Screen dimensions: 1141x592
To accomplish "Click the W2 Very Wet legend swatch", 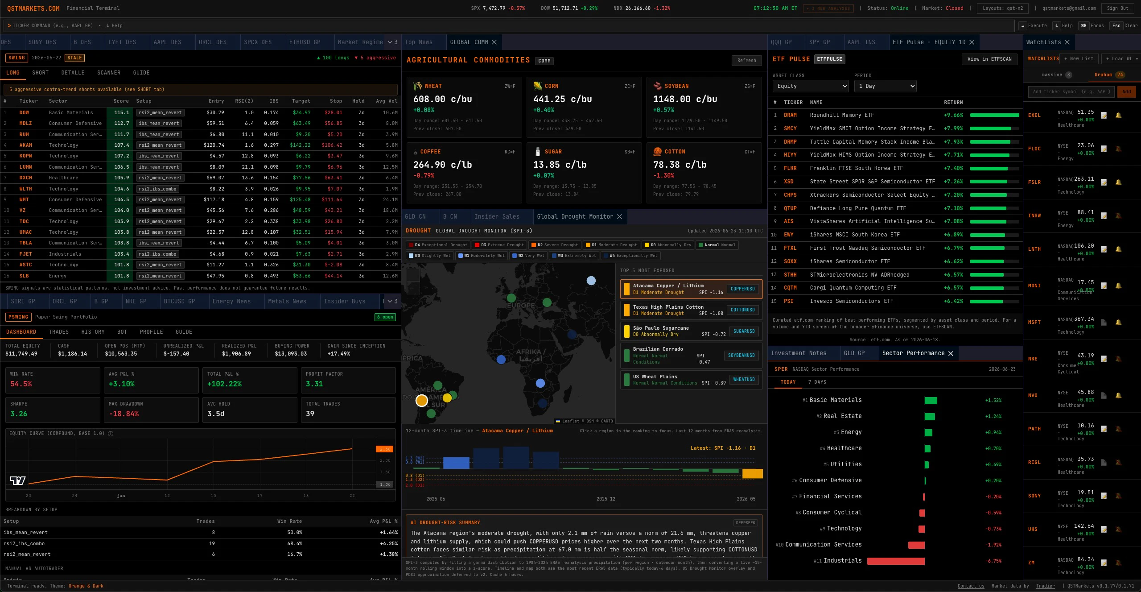I will pyautogui.click(x=515, y=256).
